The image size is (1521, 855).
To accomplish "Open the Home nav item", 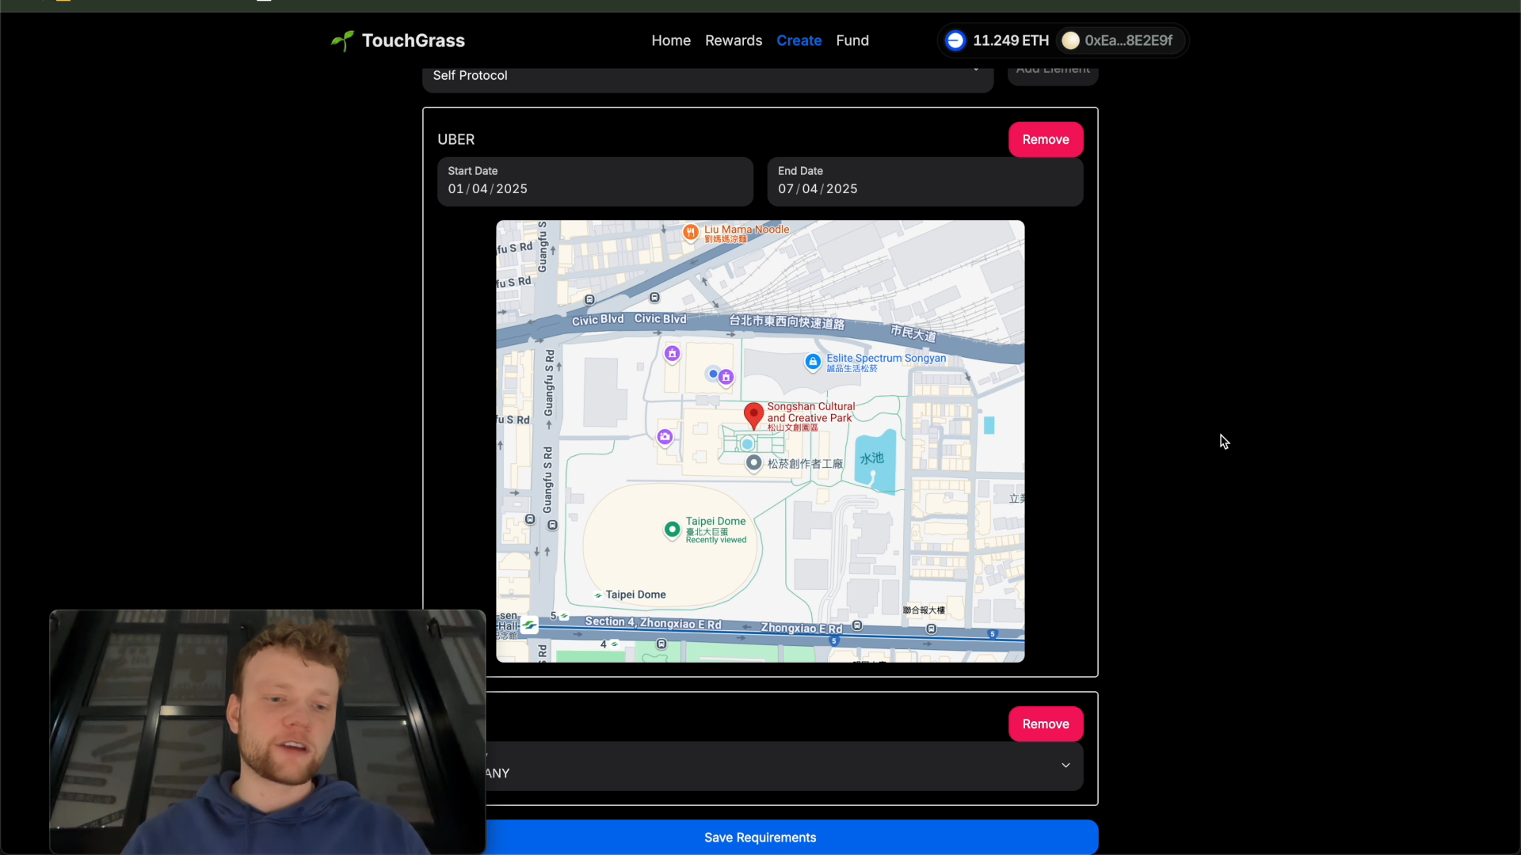I will 671,40.
